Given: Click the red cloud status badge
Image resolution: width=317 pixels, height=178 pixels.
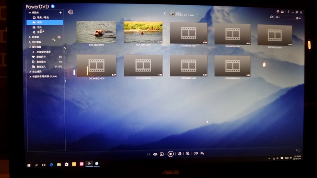Looking at the screenshot, I should 59,37.
